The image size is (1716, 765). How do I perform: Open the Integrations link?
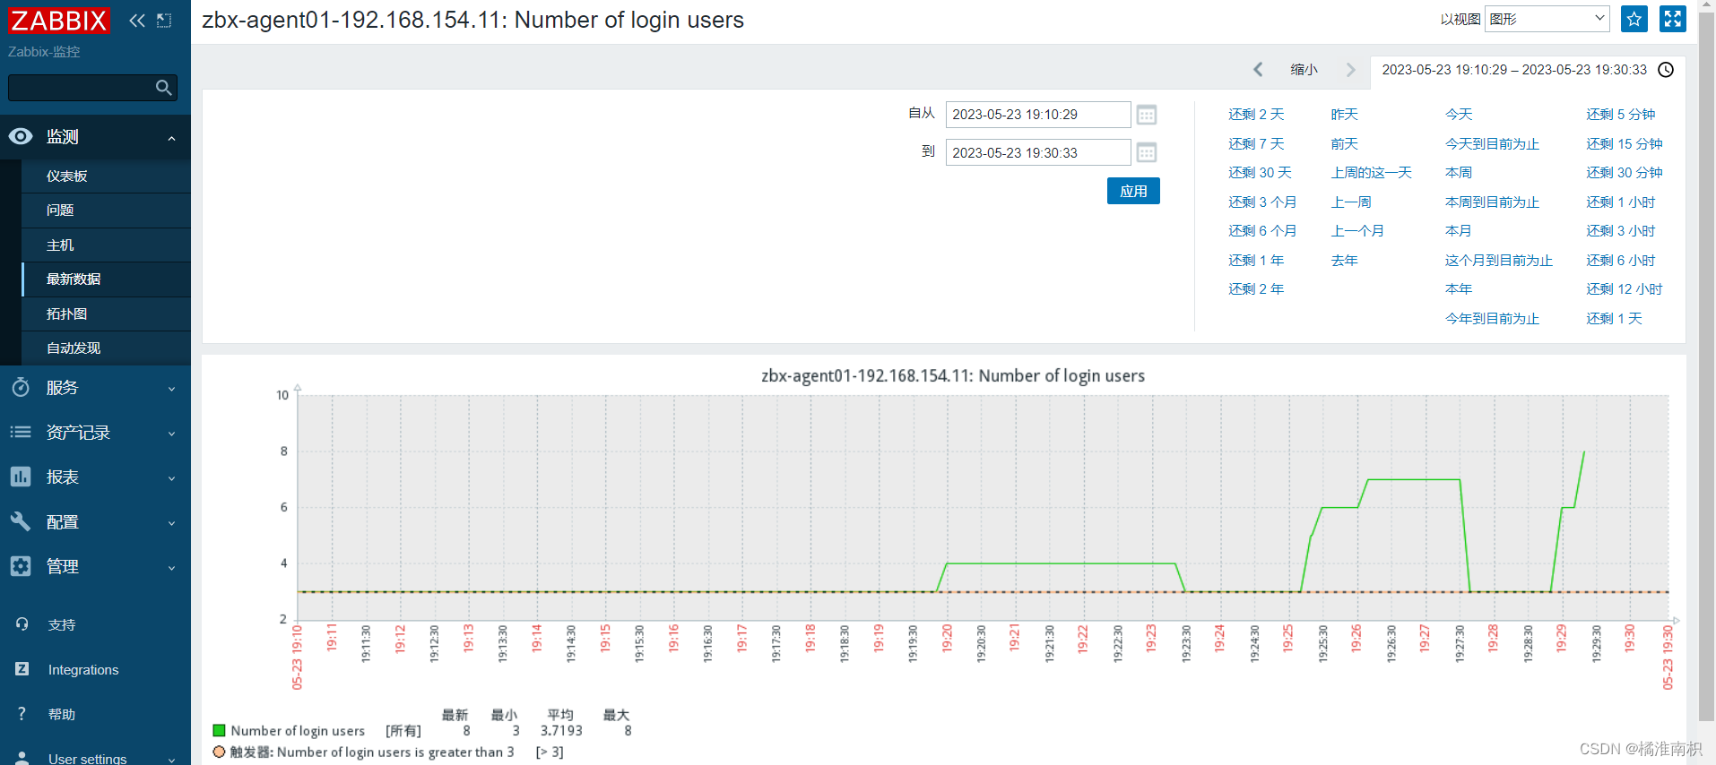pyautogui.click(x=83, y=669)
